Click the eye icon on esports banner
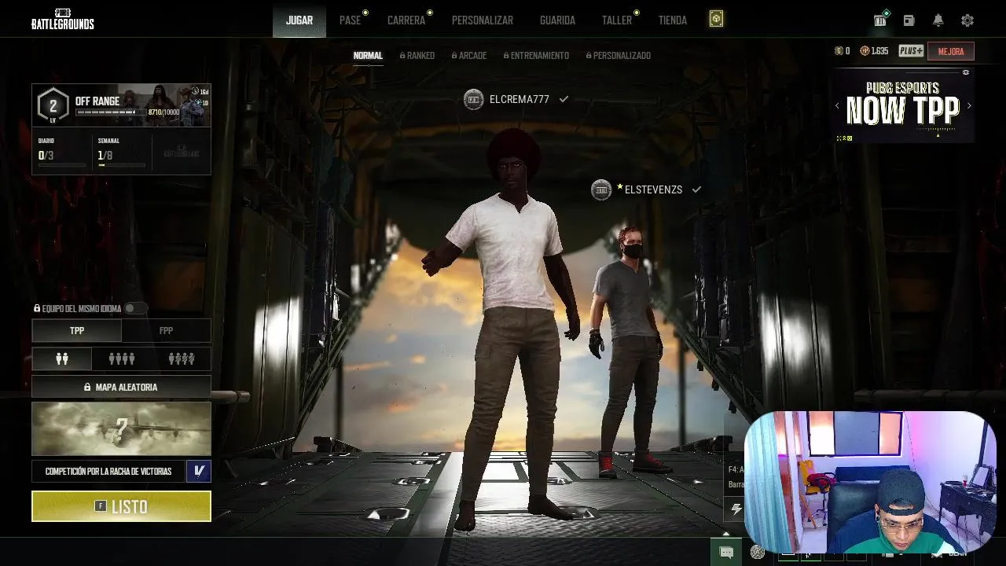The width and height of the screenshot is (1006, 566). click(966, 72)
